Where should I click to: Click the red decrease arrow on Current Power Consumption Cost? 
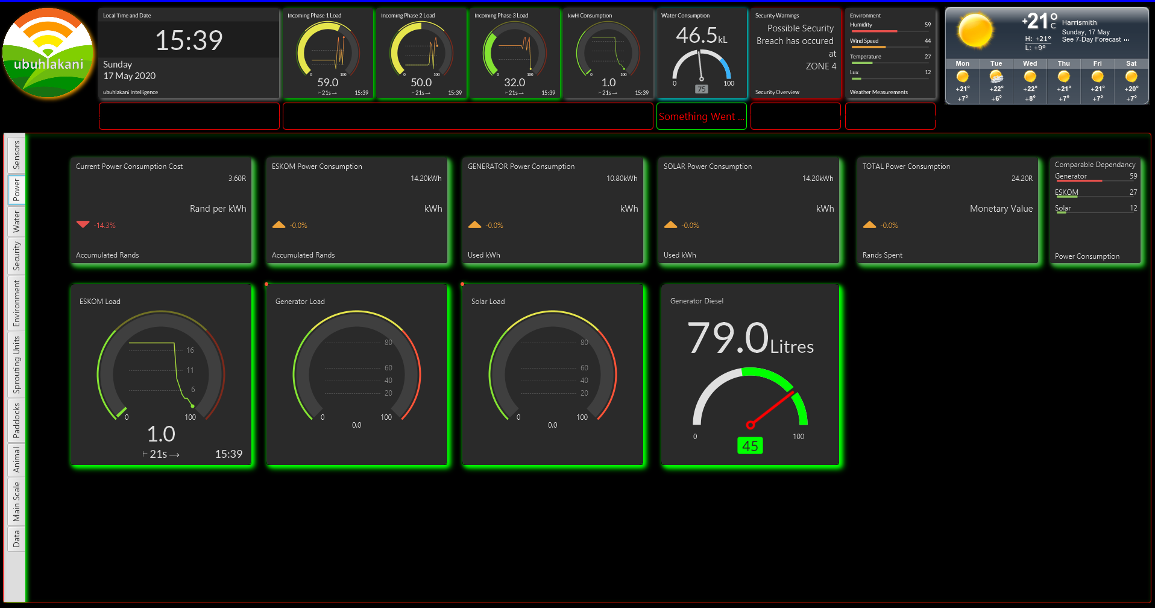coord(83,224)
